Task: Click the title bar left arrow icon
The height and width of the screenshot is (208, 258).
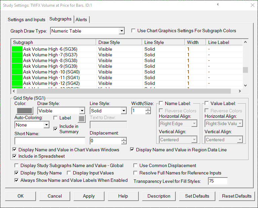Action: coord(218,5)
